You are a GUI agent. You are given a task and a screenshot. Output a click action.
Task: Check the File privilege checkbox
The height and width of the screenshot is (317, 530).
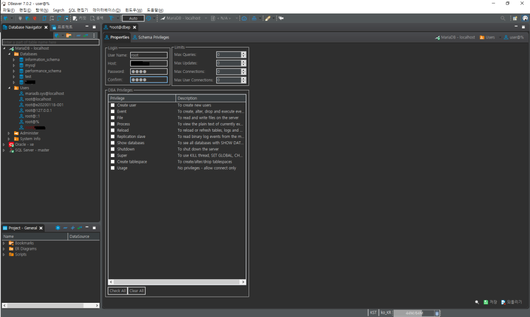113,118
